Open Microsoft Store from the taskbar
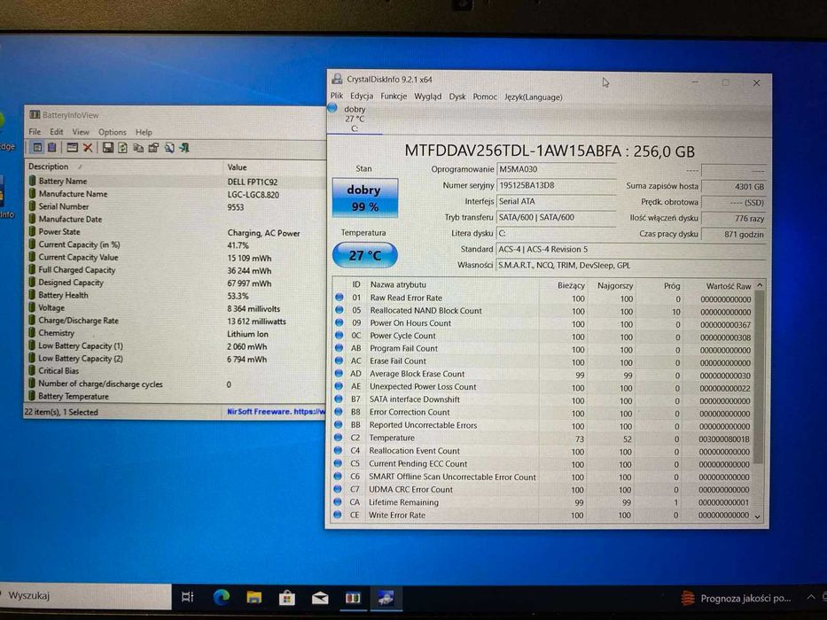The height and width of the screenshot is (620, 827). [x=287, y=597]
